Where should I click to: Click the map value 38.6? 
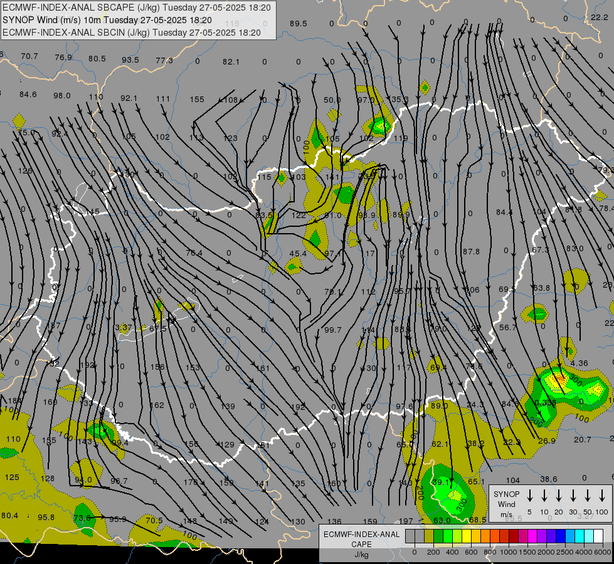coord(549,479)
